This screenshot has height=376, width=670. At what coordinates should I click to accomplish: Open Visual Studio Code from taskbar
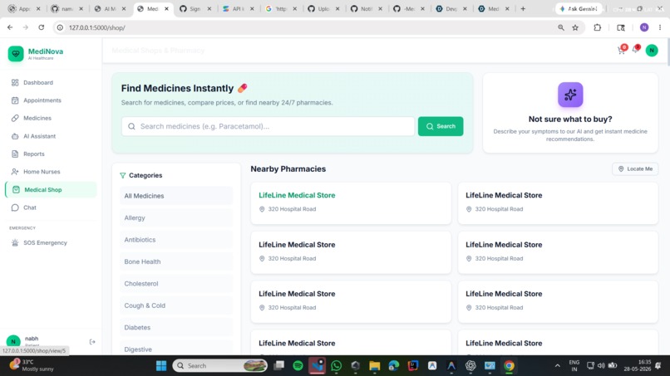pos(317,366)
